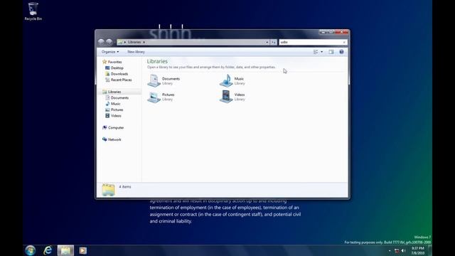The image size is (455, 256).
Task: Expand the arrow after the Libraries breadcrumb
Action: tap(144, 43)
